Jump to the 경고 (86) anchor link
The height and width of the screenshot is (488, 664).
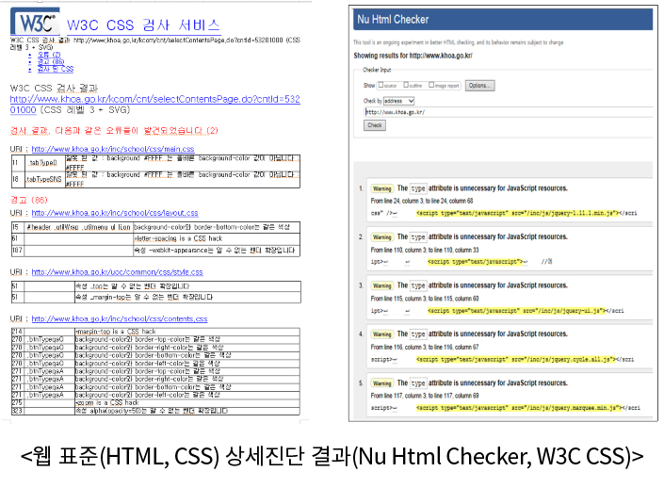[x=51, y=62]
